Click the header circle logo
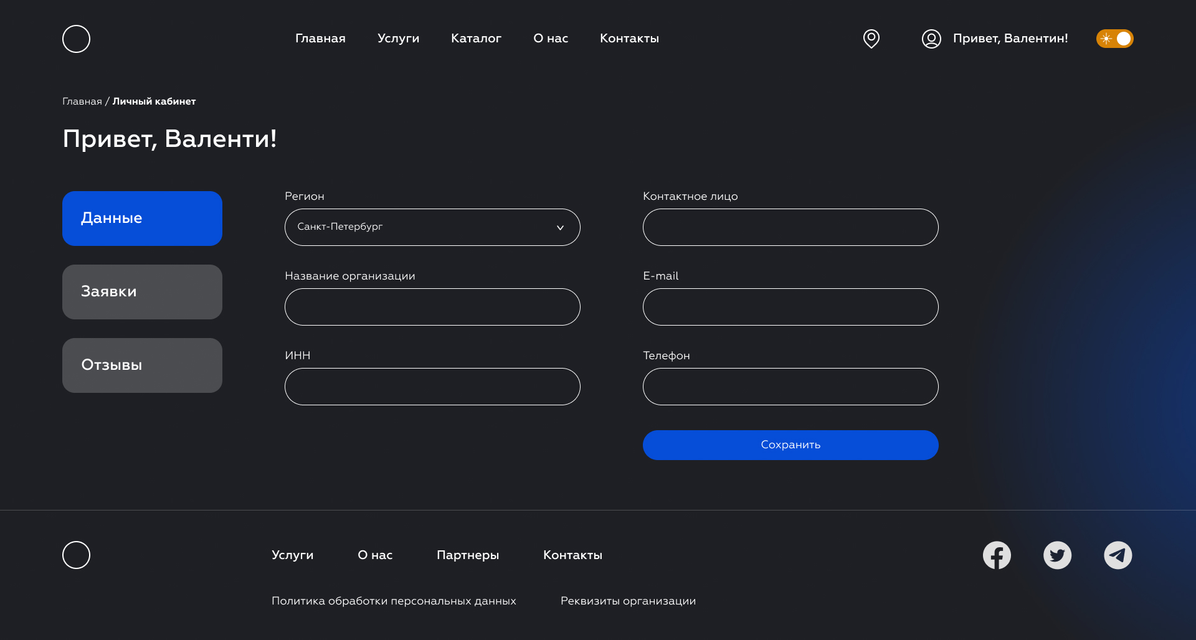Screen dimensions: 1196x640 [76, 39]
